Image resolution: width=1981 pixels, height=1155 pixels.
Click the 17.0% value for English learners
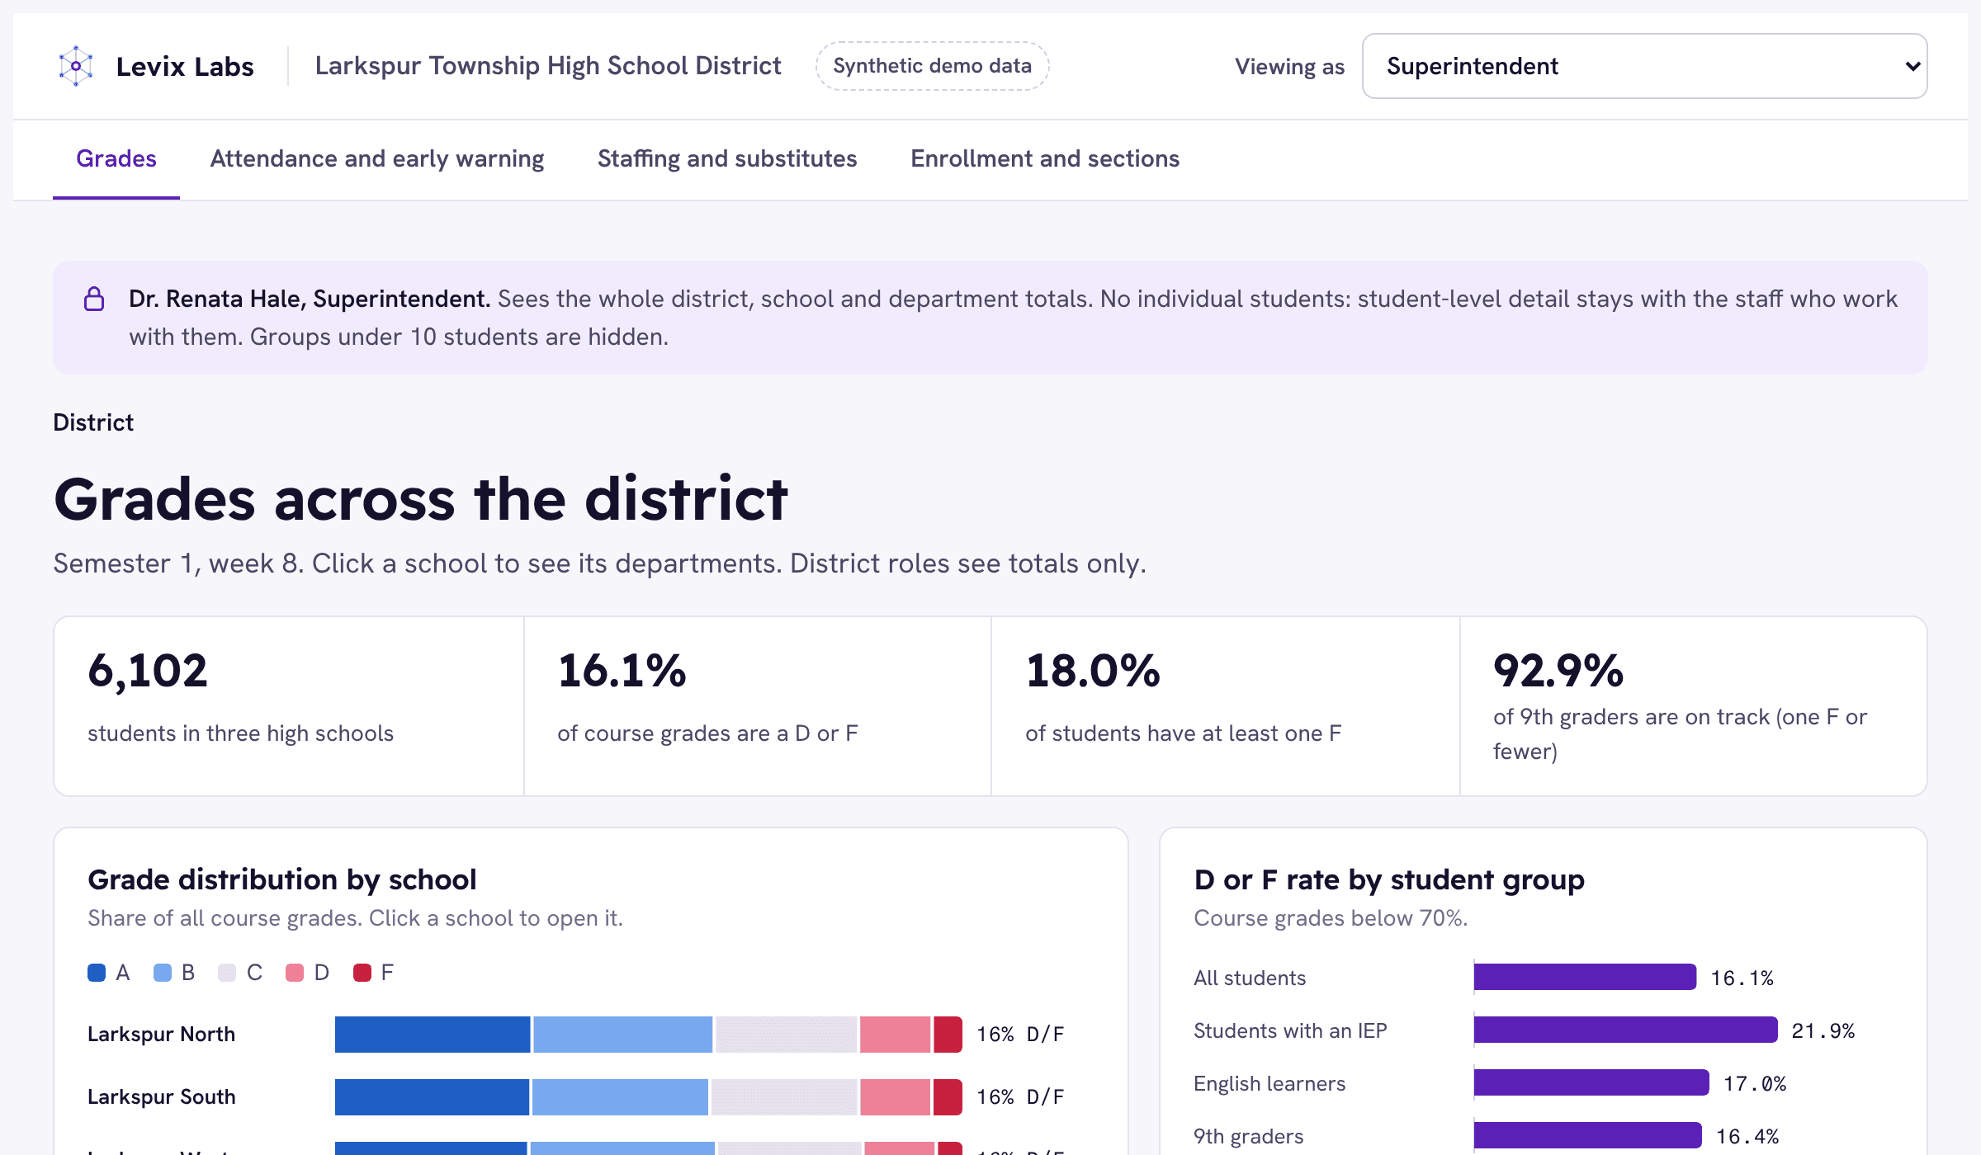click(1755, 1083)
